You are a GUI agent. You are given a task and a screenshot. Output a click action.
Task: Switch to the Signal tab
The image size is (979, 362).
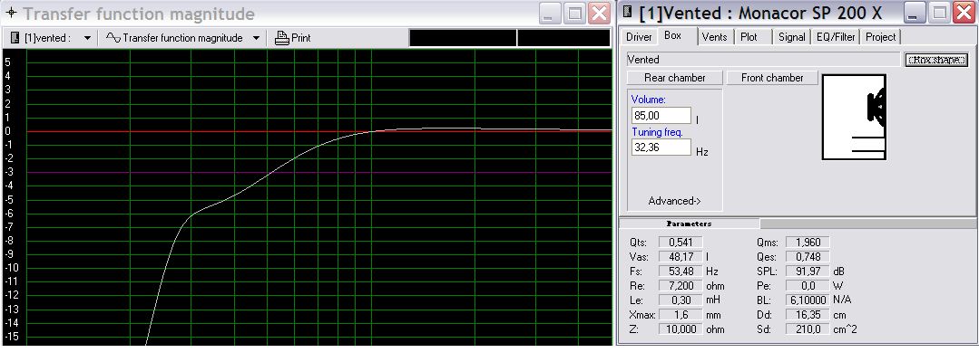792,37
